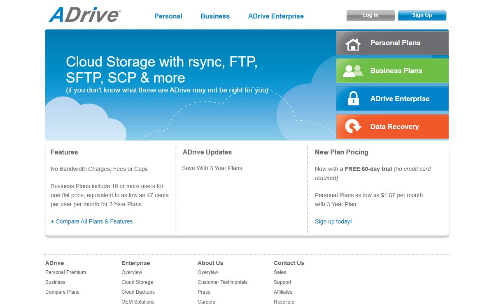Open the Business footer link
Viewport: 494px width, 304px height.
[x=56, y=282]
